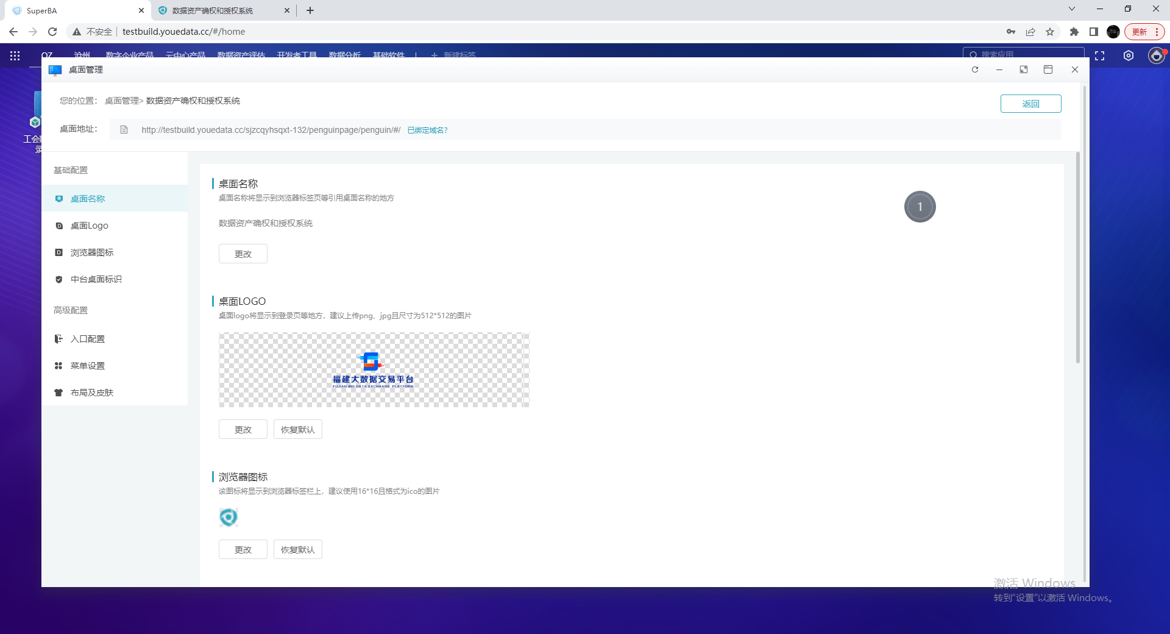Click 恢复默认 under 浏览器图标
The width and height of the screenshot is (1170, 634).
point(297,550)
